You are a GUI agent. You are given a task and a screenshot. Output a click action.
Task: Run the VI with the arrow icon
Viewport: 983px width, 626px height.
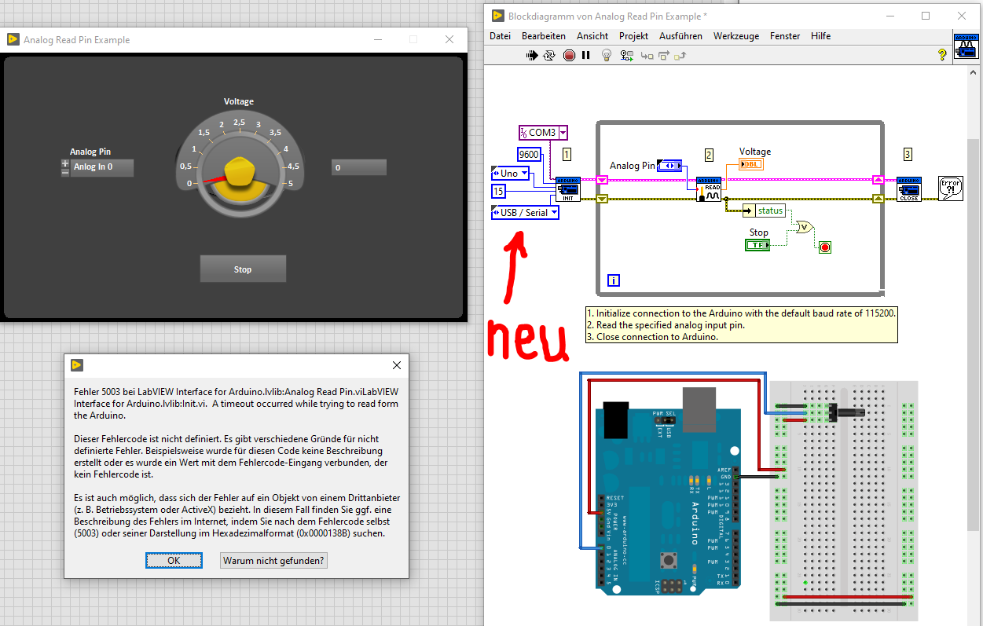[532, 55]
